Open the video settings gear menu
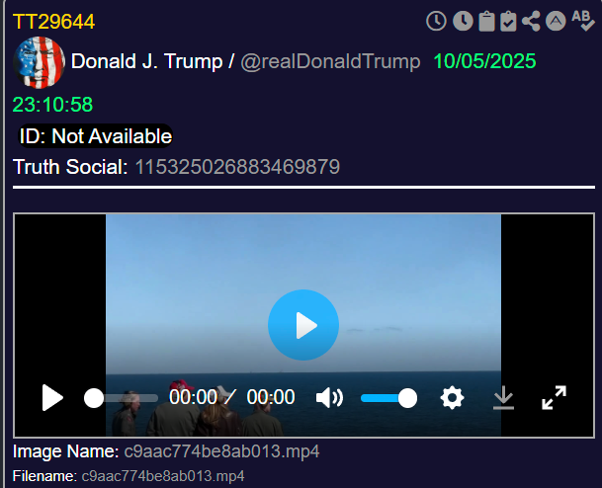Viewport: 602px width, 488px height. [452, 398]
